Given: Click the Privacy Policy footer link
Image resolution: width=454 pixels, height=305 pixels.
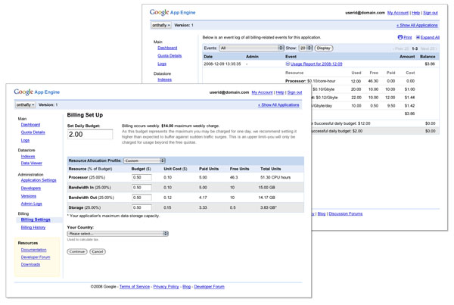Looking at the screenshot, I should [166, 287].
